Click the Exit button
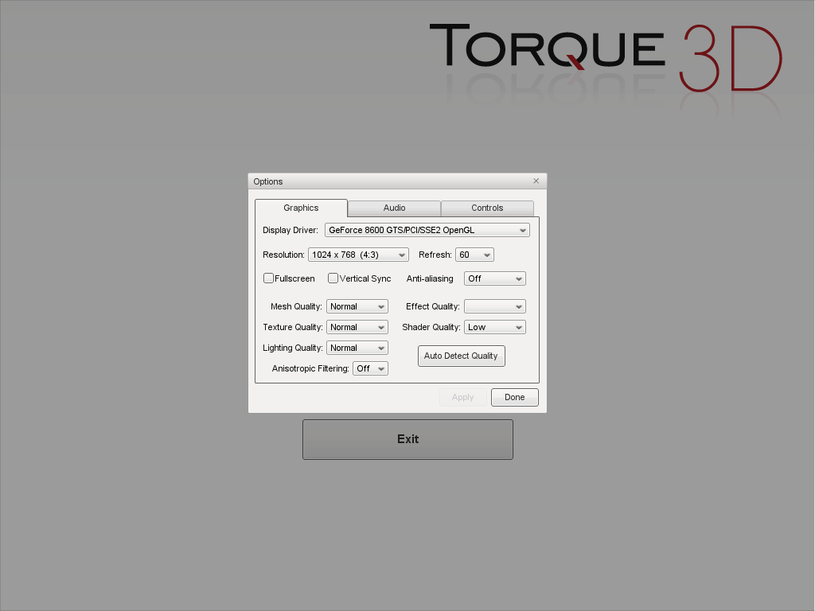The width and height of the screenshot is (815, 611). click(x=407, y=439)
